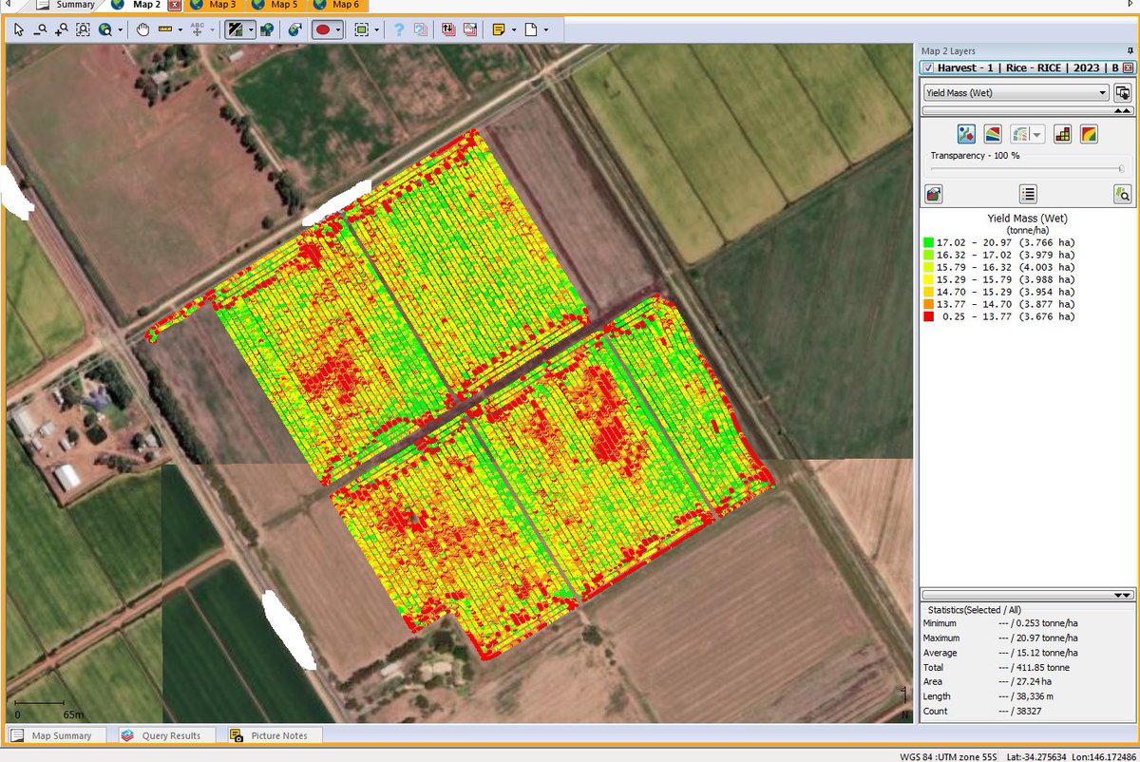Click the WGS 84 UTM zone 55S status text
Screen dimensions: 1140x762
click(x=949, y=756)
